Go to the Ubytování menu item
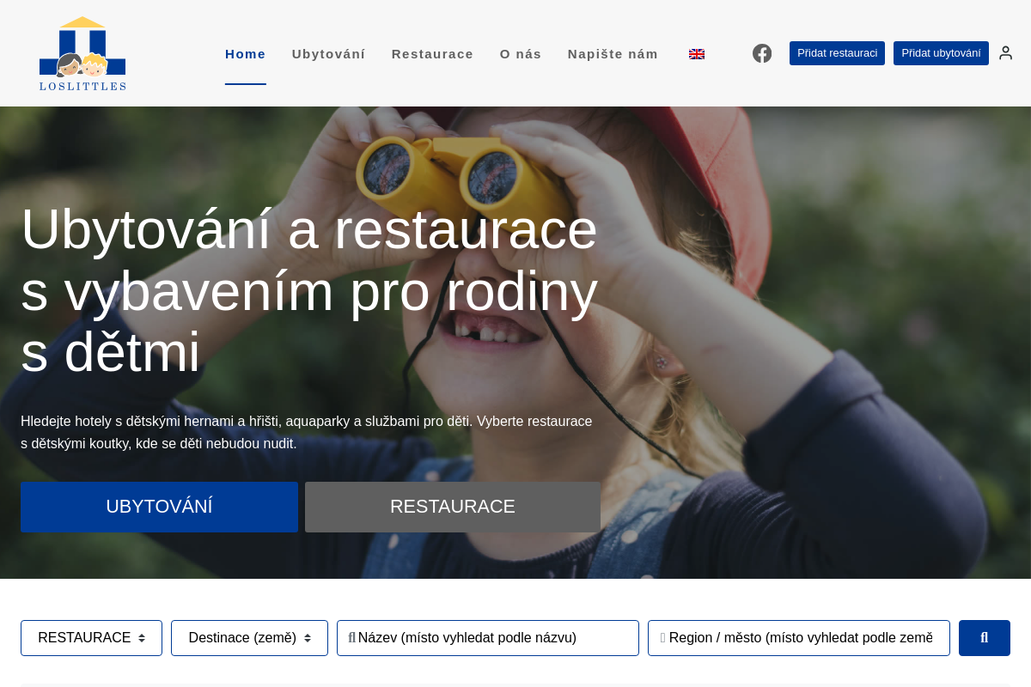1031x687 pixels. (328, 54)
